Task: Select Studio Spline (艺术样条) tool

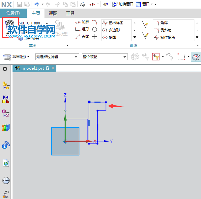Action: pos(113,23)
